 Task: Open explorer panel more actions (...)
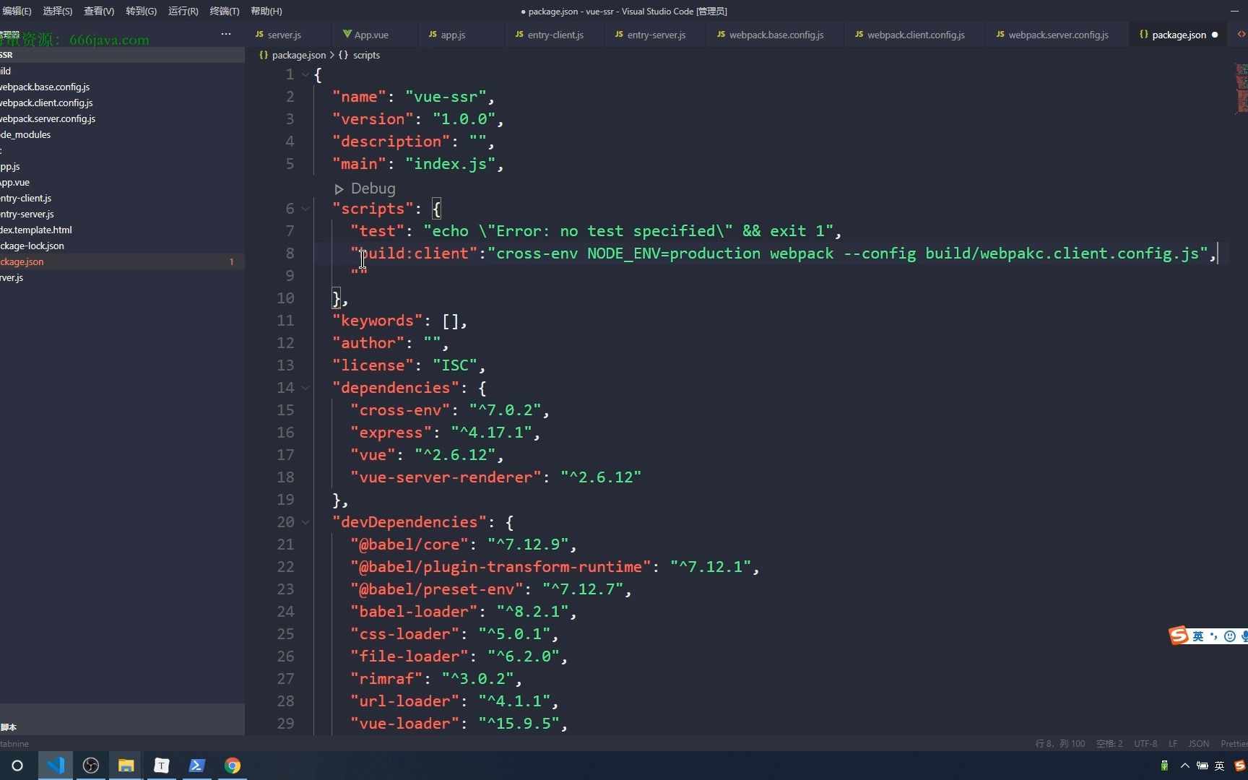pos(226,34)
